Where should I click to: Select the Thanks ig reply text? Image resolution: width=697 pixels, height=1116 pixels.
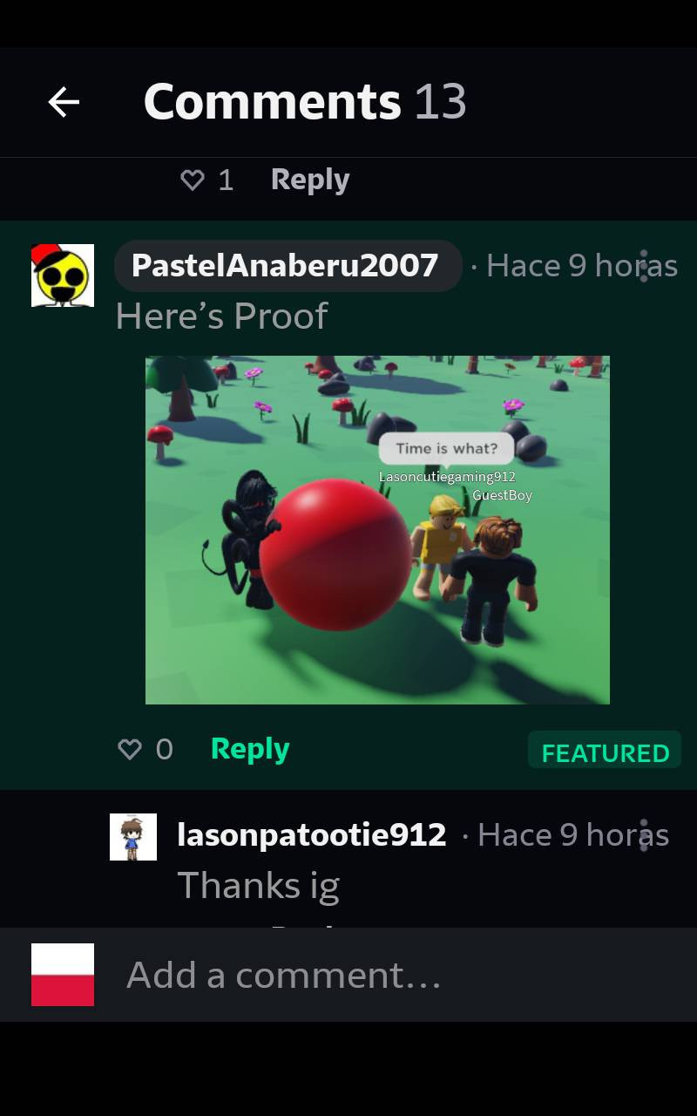click(x=259, y=886)
